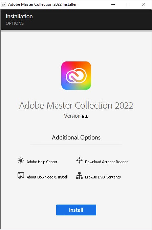Click the Additional Options heading
This screenshot has width=152, height=230.
(x=76, y=138)
